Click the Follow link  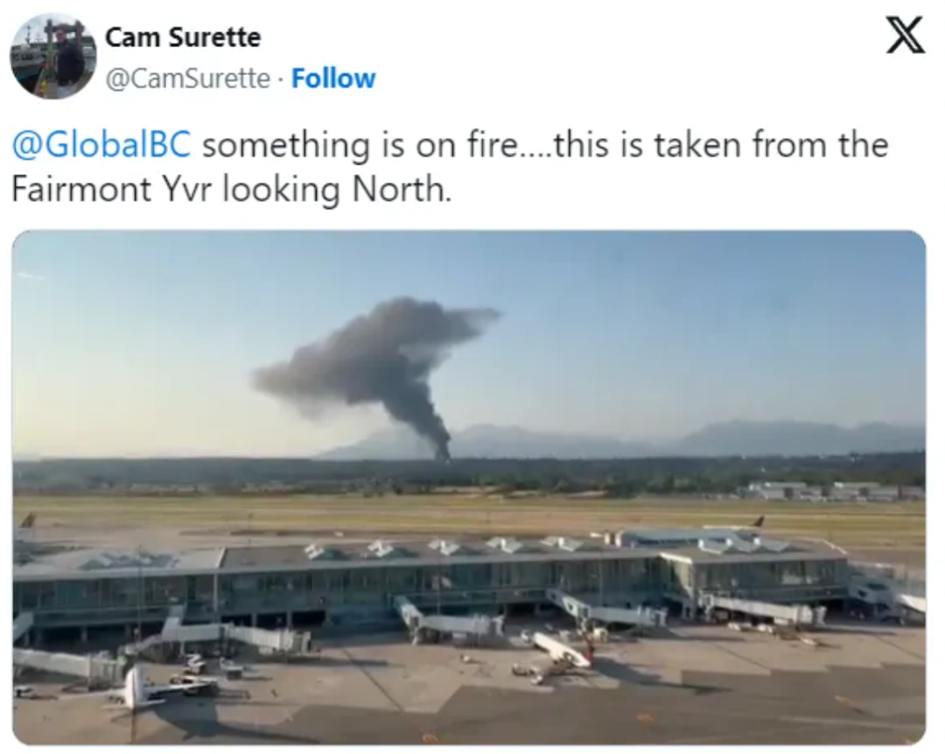pyautogui.click(x=333, y=79)
